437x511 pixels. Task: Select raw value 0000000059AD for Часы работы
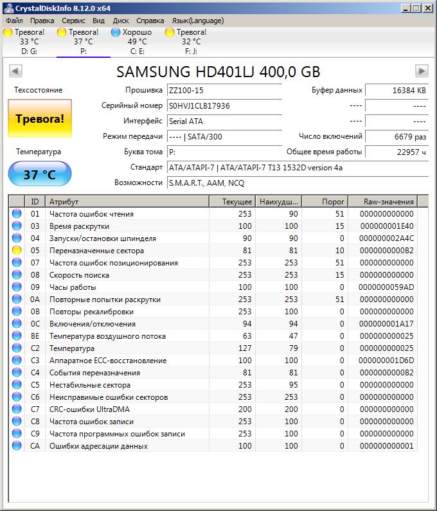(x=386, y=287)
